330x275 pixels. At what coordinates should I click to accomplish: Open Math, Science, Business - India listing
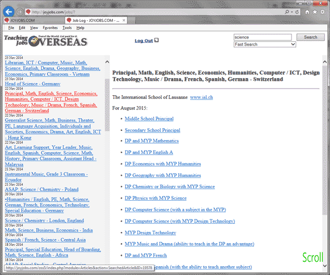pyautogui.click(x=49, y=230)
